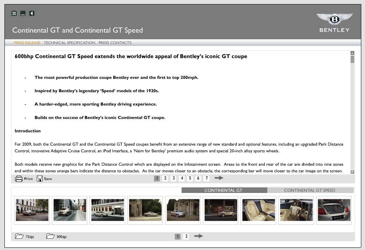Select gallery page 2
Viewport: 365px width, 250px height.
pyautogui.click(x=186, y=237)
